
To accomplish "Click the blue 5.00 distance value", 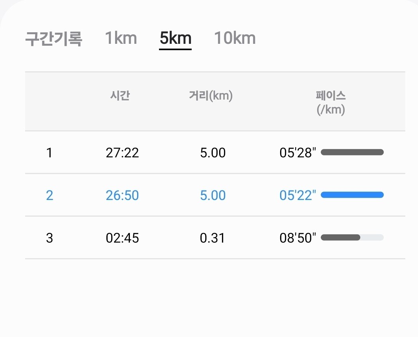I will (213, 195).
